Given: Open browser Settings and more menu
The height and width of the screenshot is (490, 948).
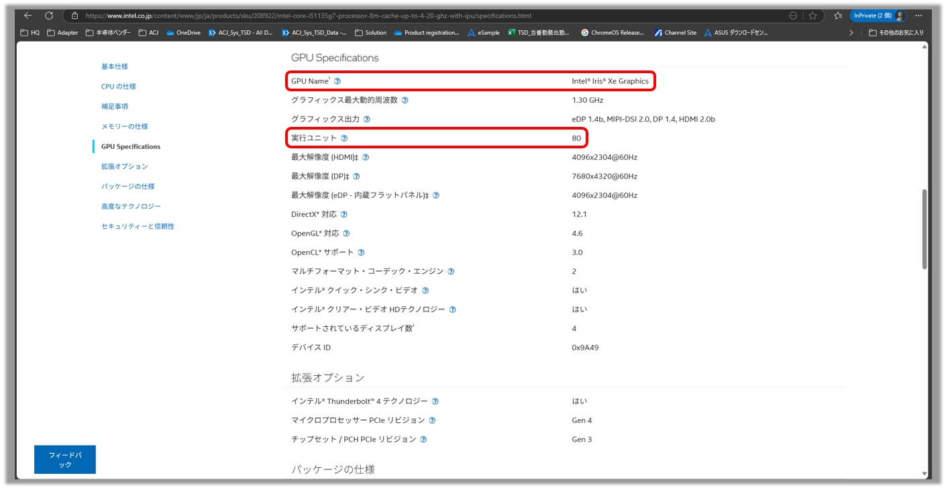Looking at the screenshot, I should (x=919, y=15).
